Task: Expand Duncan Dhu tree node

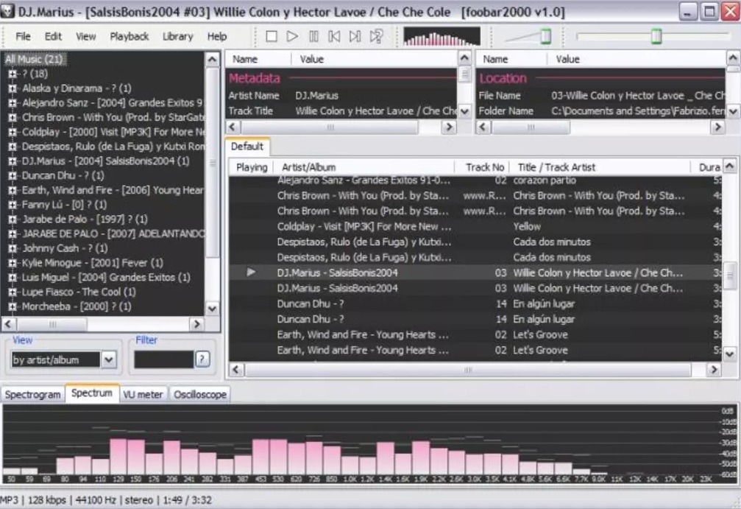Action: (13, 175)
